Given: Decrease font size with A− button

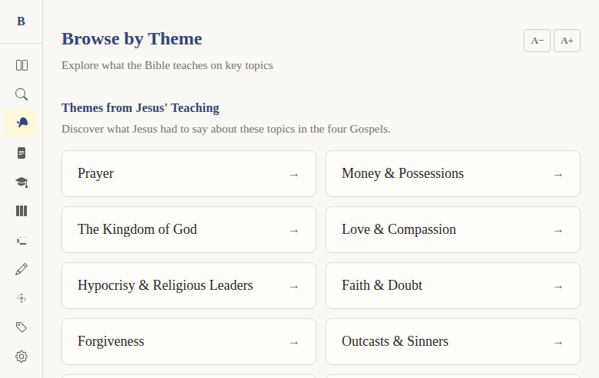Looking at the screenshot, I should coord(537,41).
